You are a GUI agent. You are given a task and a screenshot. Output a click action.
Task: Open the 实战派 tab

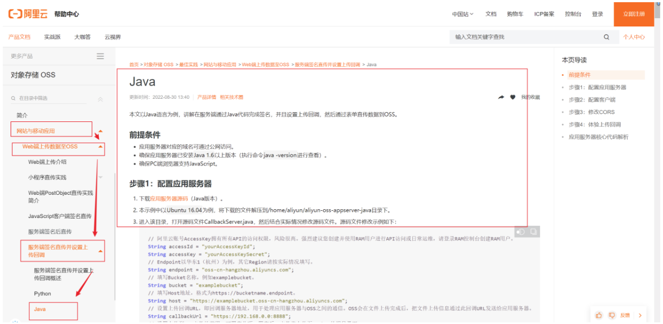coord(52,37)
